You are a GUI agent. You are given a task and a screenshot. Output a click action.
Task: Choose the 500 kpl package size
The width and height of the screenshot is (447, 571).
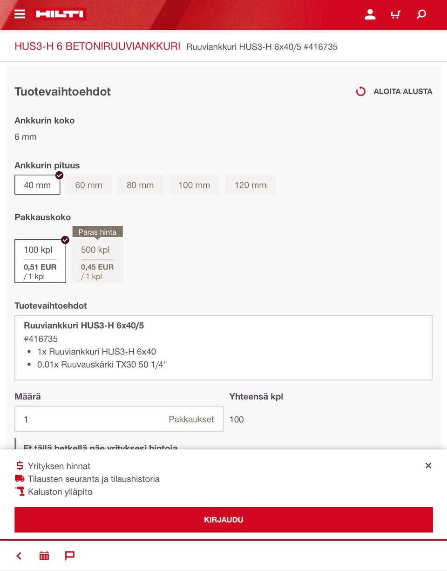(97, 261)
